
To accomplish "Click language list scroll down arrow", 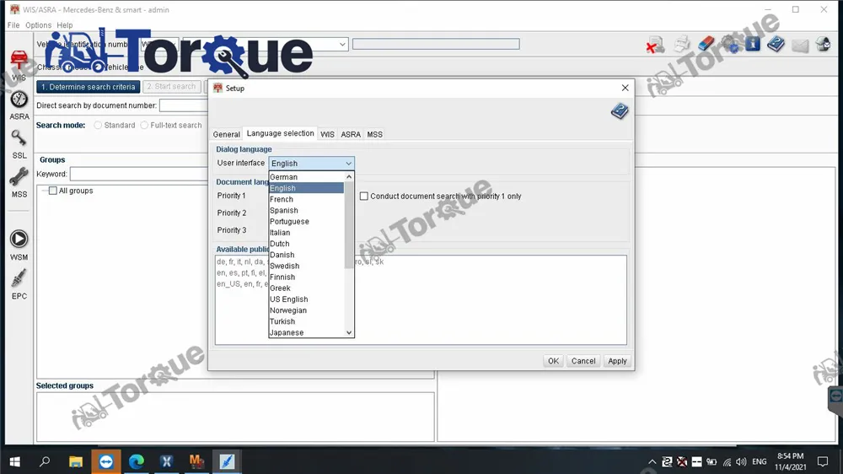I will pos(349,332).
